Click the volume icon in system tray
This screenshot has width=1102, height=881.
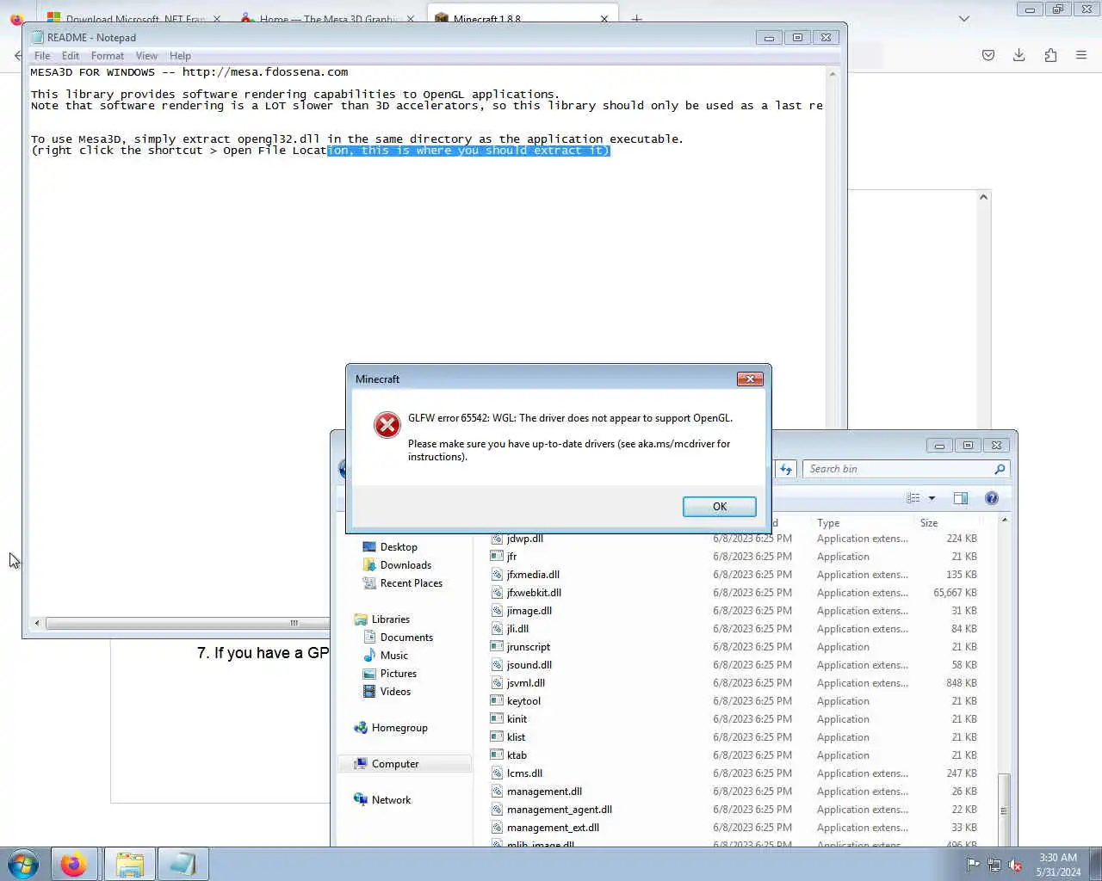pyautogui.click(x=1014, y=865)
